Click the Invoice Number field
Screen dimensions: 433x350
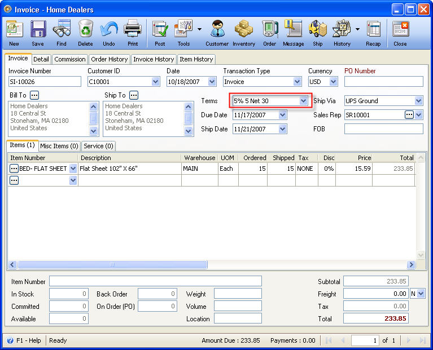[x=45, y=82]
